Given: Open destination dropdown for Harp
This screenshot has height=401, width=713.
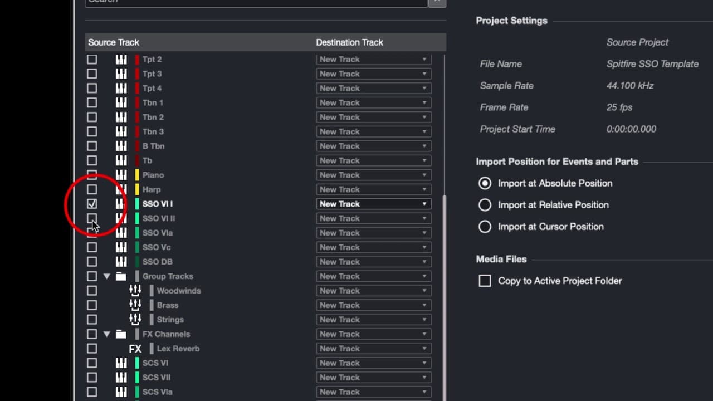Looking at the screenshot, I should click(374, 189).
